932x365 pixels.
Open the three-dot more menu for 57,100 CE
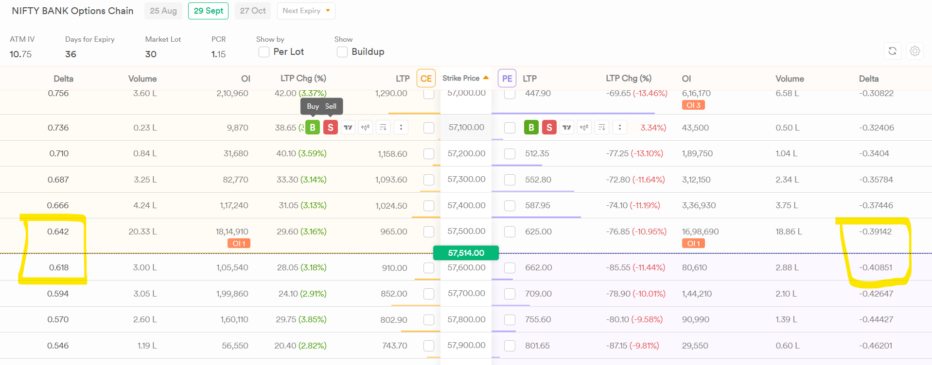click(x=401, y=128)
